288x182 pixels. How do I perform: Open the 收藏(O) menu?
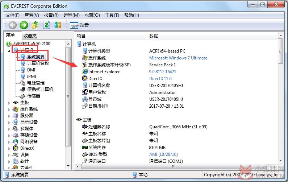click(92, 15)
